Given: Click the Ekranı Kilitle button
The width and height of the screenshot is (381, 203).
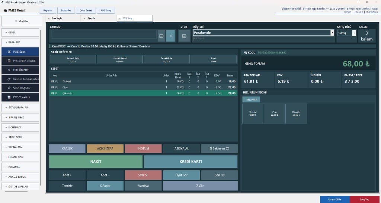Looking at the screenshot, I should [x=335, y=200].
